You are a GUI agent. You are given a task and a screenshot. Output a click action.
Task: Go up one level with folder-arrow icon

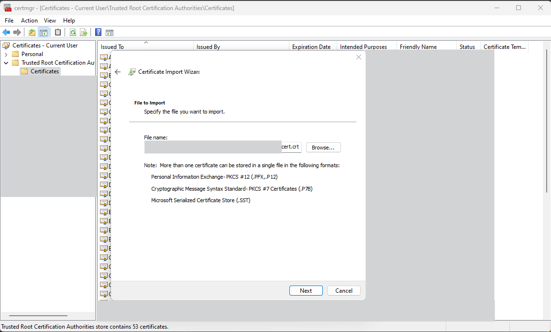32,33
